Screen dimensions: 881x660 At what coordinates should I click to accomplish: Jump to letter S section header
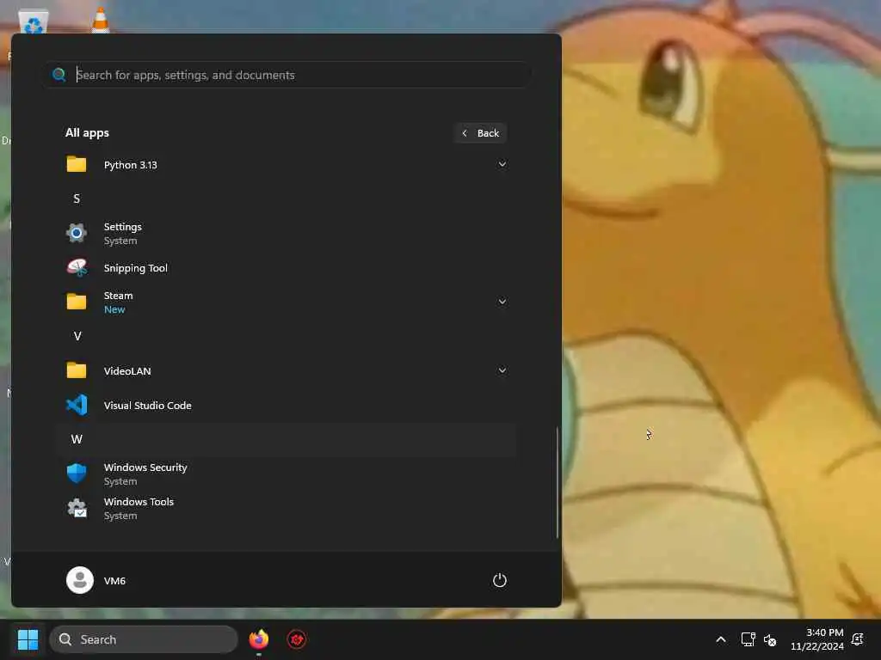click(77, 199)
